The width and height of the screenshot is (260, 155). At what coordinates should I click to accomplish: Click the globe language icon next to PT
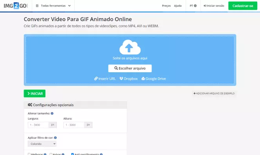195,5
